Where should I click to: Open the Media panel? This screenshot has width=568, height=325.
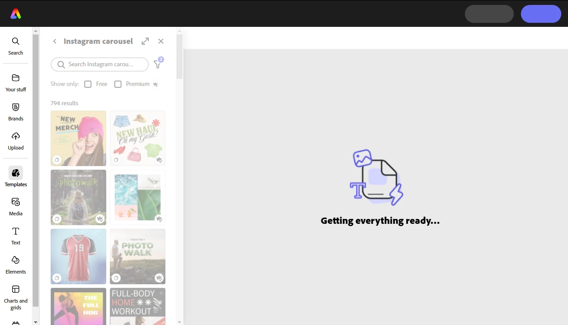pos(16,207)
